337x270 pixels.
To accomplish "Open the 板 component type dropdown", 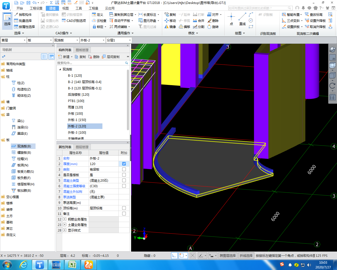I will [40, 40].
